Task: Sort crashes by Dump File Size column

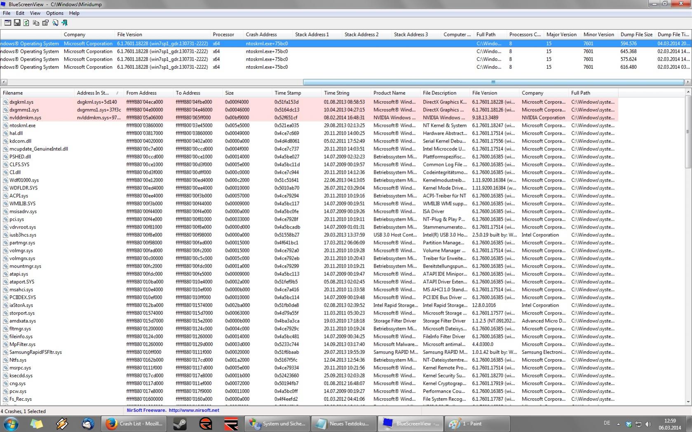Action: pyautogui.click(x=636, y=35)
